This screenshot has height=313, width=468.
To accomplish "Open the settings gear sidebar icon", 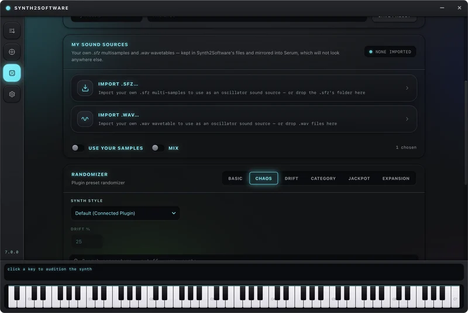I will click(12, 94).
